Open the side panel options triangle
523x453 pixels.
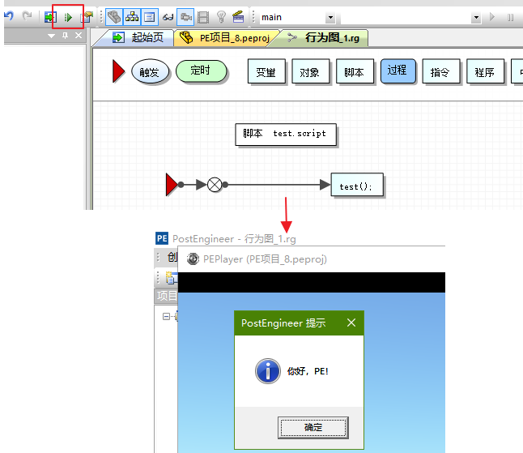(51, 36)
